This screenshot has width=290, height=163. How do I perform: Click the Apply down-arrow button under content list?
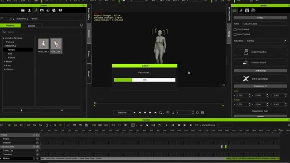(22, 110)
